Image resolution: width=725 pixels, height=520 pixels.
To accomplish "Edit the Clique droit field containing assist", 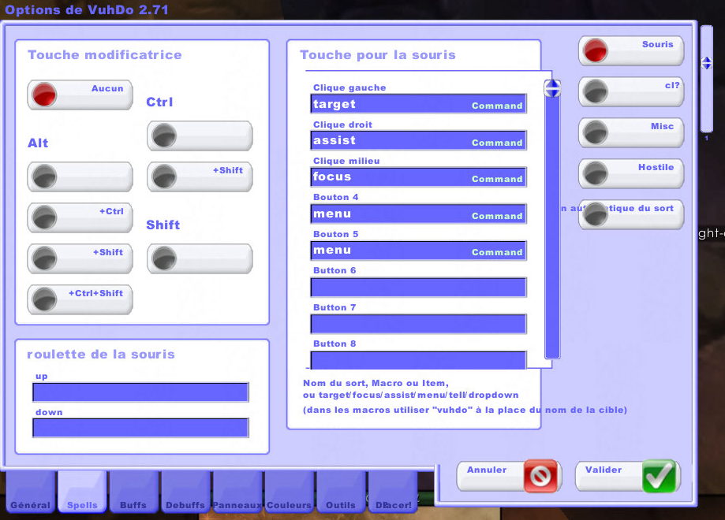I will coord(418,140).
